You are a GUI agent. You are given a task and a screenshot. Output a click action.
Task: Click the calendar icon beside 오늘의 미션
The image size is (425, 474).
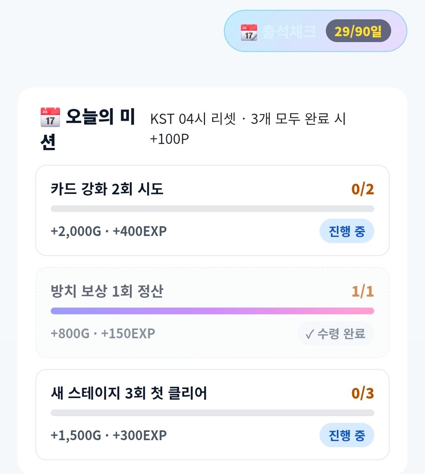pos(50,117)
